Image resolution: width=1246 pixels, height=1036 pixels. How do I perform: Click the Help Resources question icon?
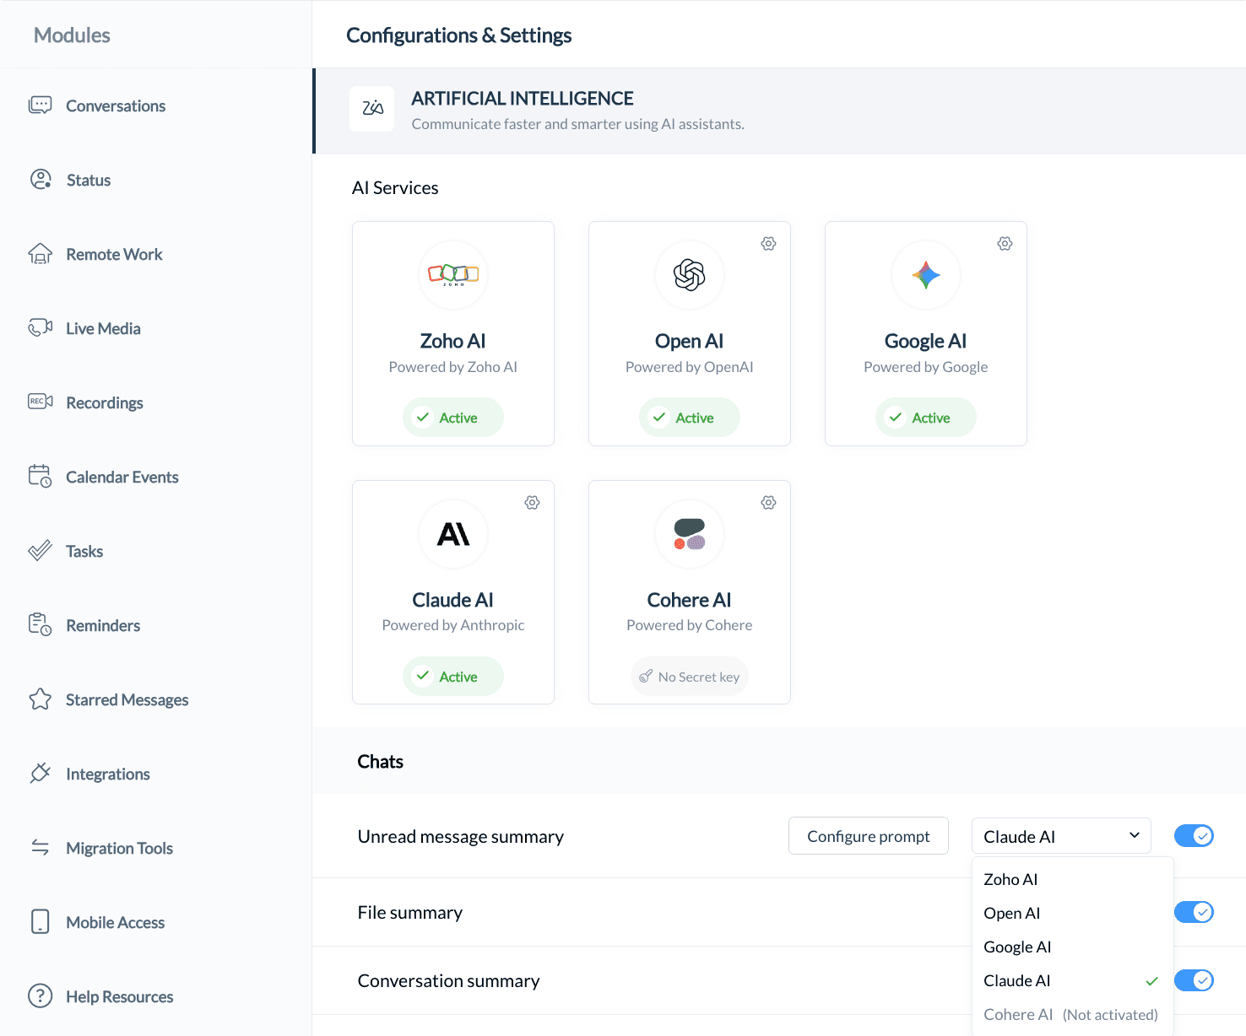[x=41, y=996]
